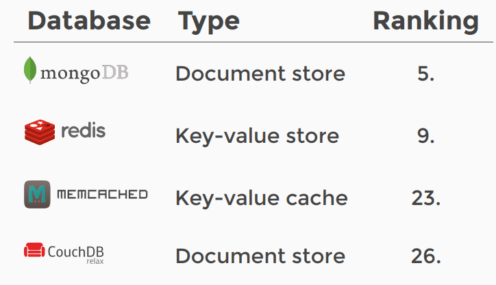Select Redis's Key-value store type
The image size is (496, 285).
point(257,135)
